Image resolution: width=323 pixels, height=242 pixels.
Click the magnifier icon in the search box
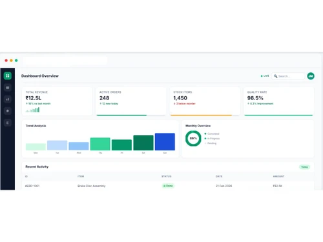click(x=275, y=76)
